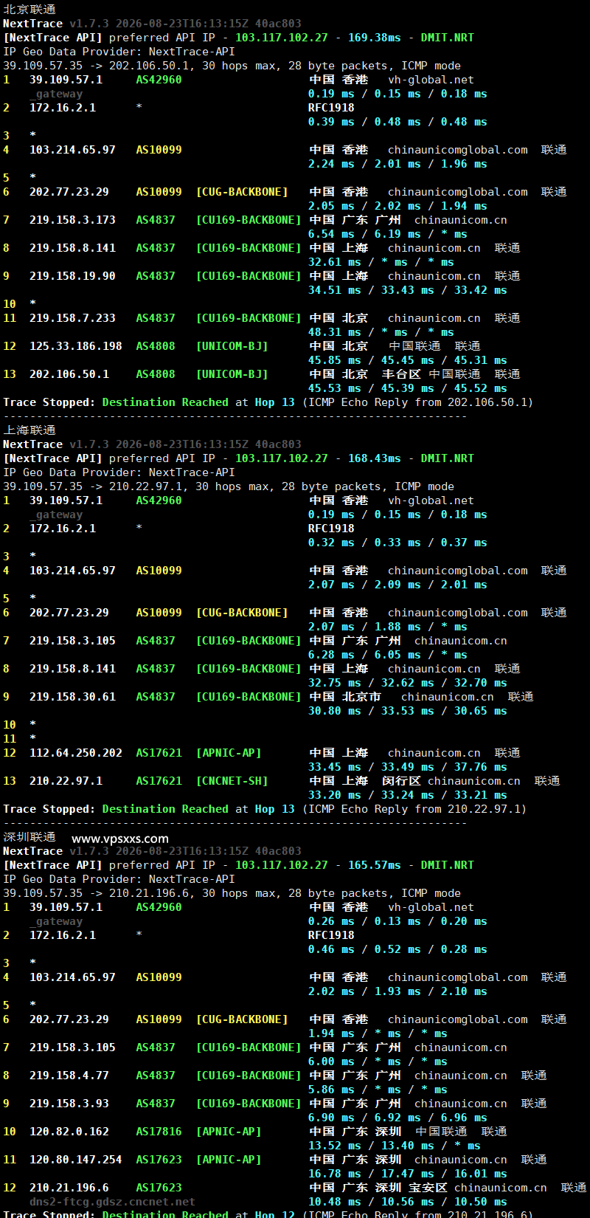Select the 48.31 ms latency value
The height and width of the screenshot is (1218, 590).
tap(335, 332)
